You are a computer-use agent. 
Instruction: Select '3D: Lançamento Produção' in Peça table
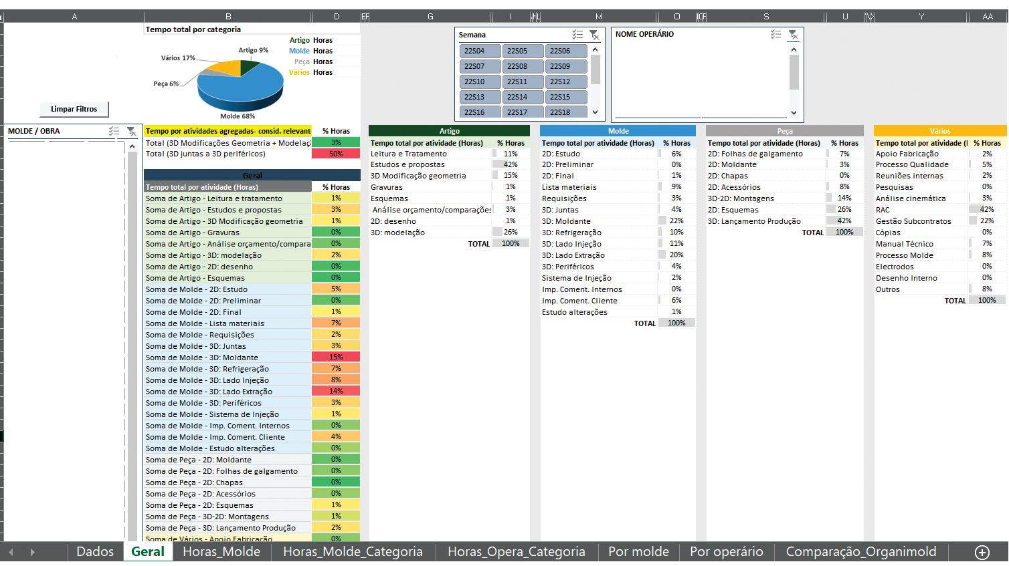point(765,221)
